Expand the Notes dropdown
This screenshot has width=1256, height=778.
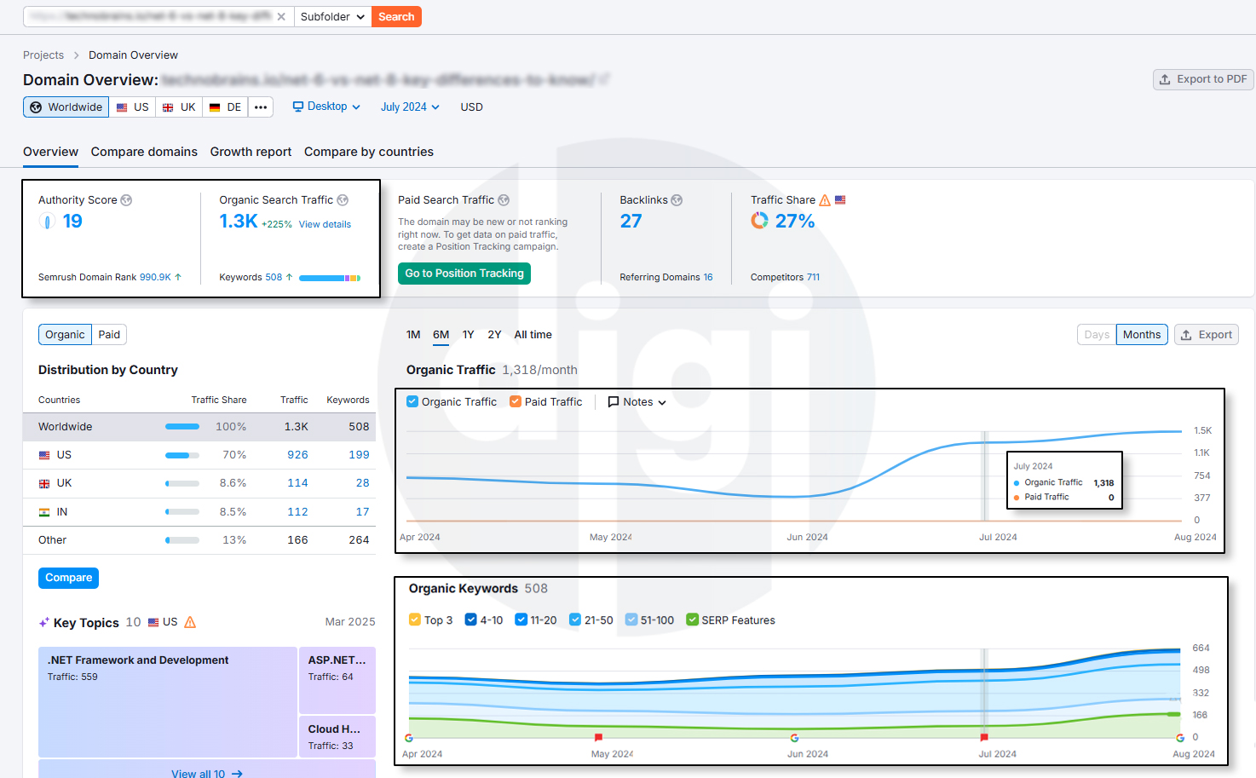[x=637, y=402]
